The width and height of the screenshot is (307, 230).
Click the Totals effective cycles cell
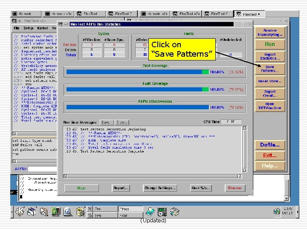pyautogui.click(x=92, y=55)
